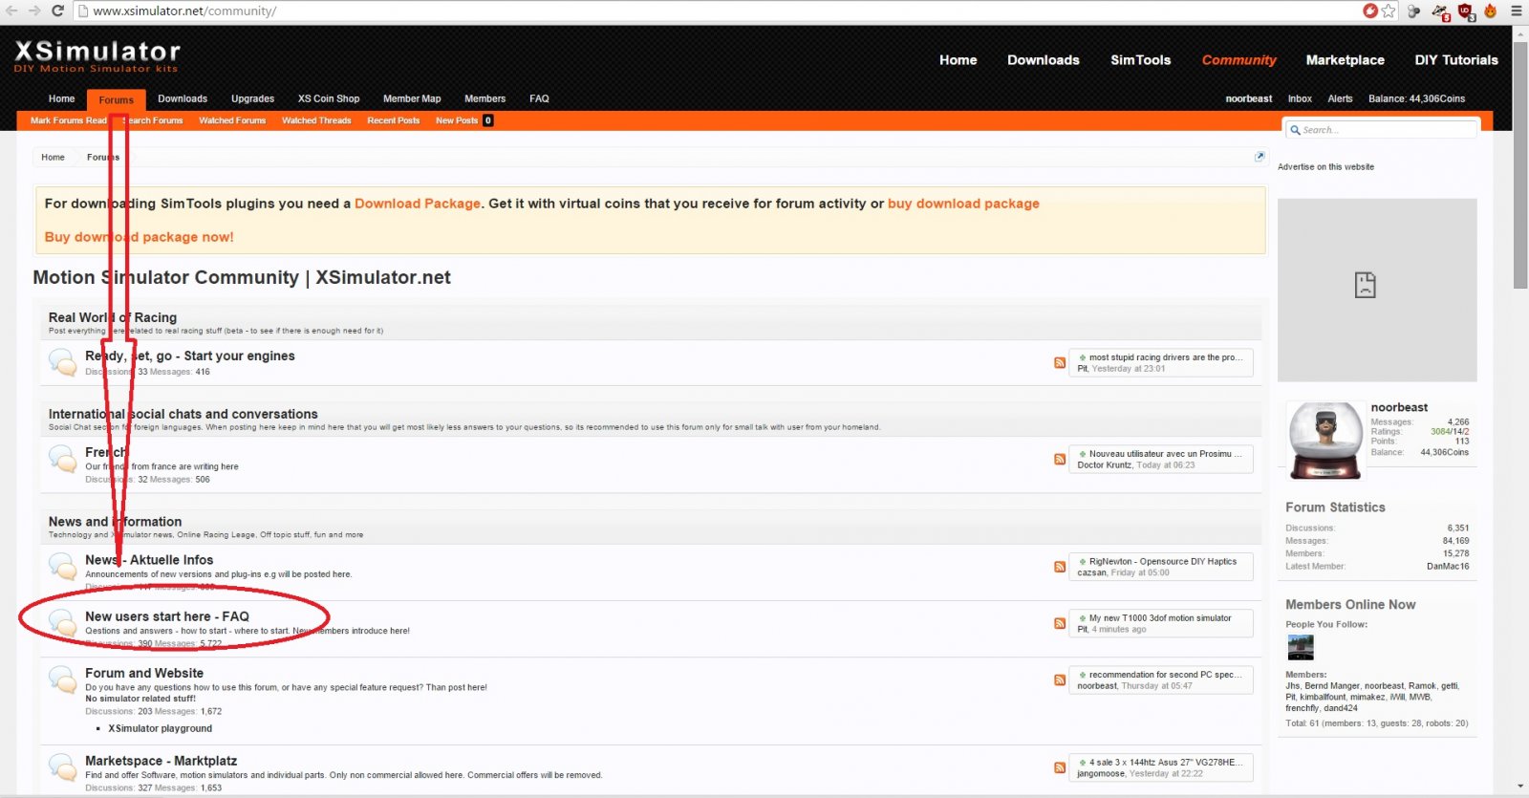
Task: Open the XSimulator playground sub-forum
Action: (161, 728)
